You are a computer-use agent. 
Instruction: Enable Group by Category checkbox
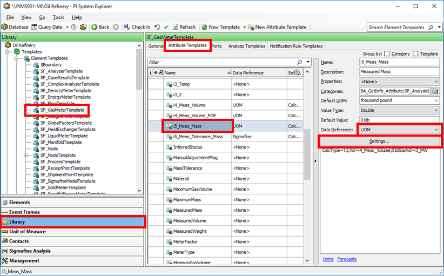(387, 54)
